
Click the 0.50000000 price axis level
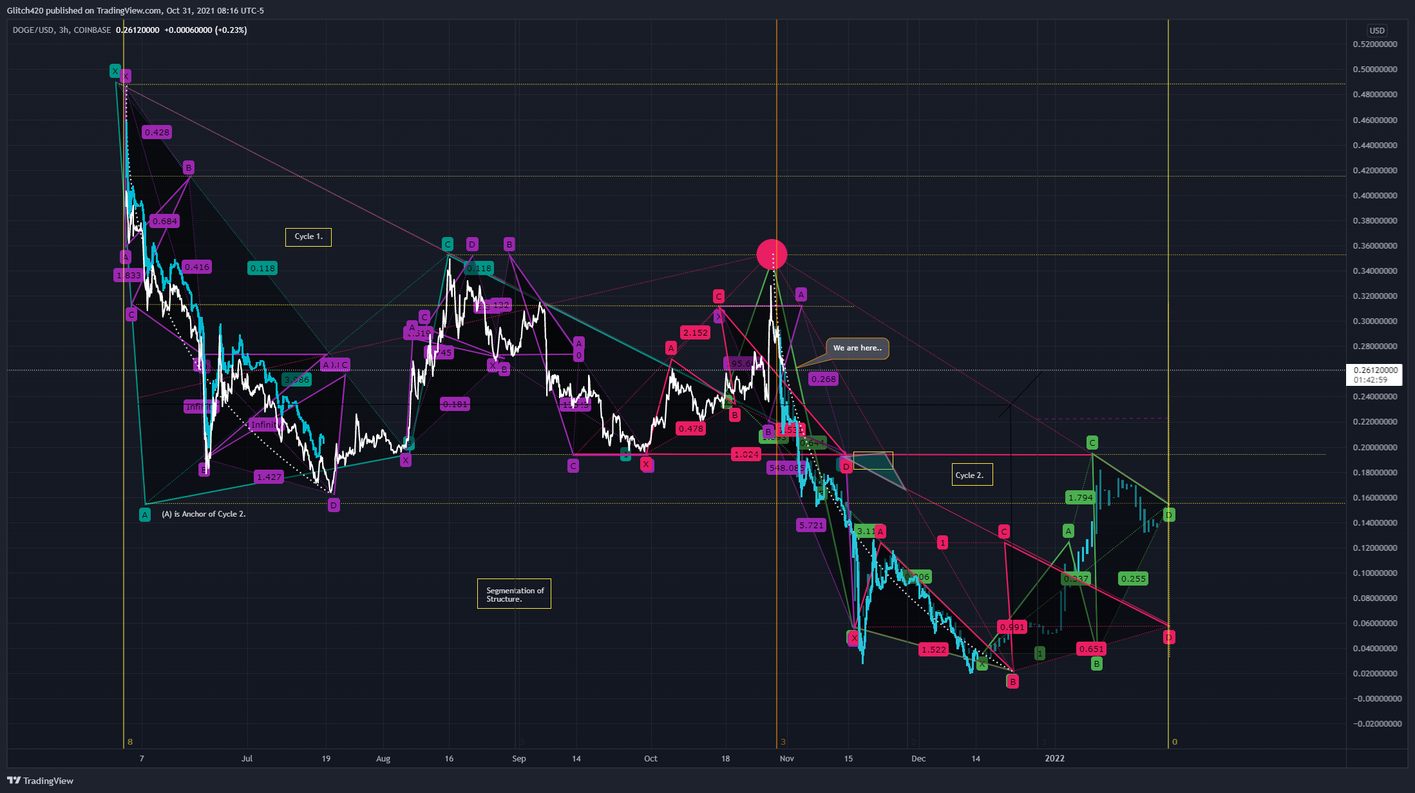pyautogui.click(x=1375, y=70)
